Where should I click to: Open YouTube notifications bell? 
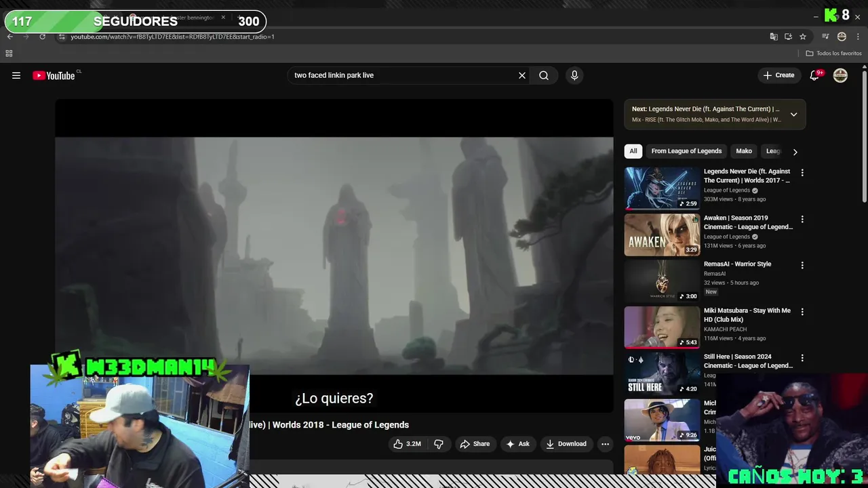[814, 75]
